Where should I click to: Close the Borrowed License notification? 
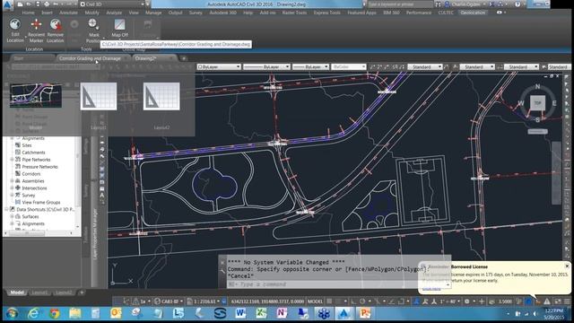coord(567,266)
